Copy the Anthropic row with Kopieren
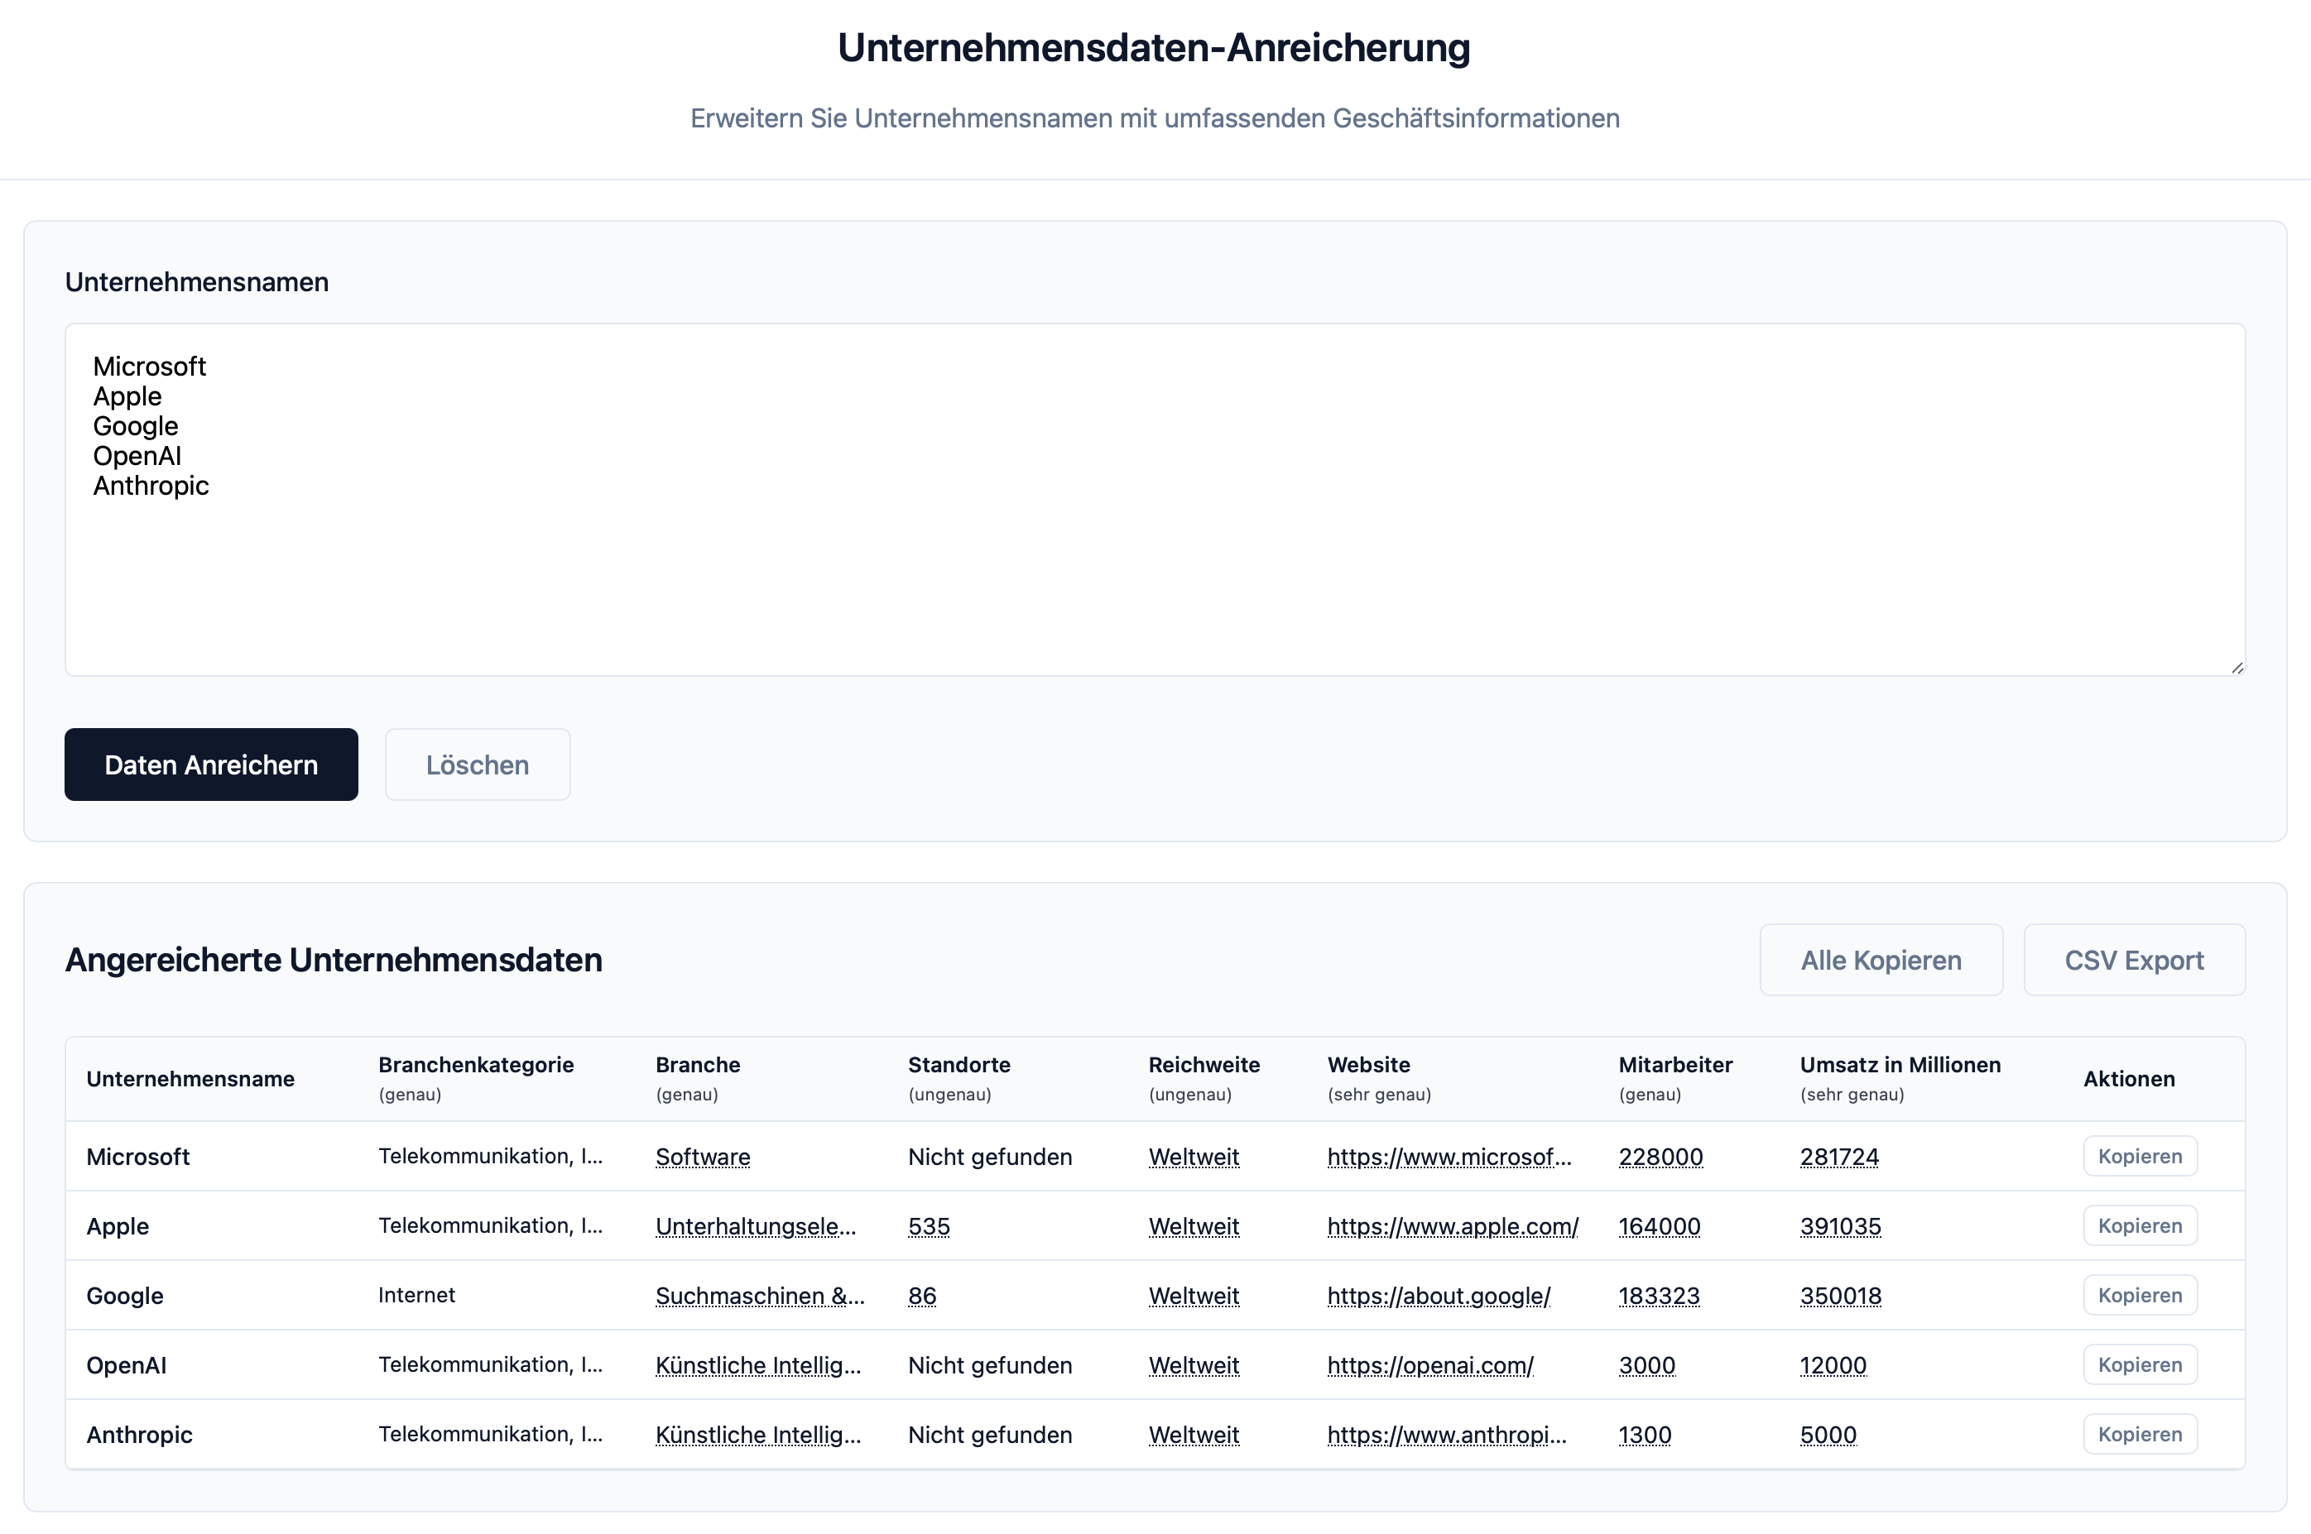 coord(2139,1434)
